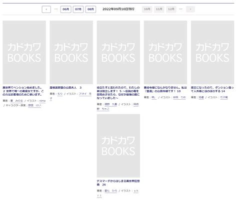Open title link of the volume 3 book by もり

click(65, 88)
